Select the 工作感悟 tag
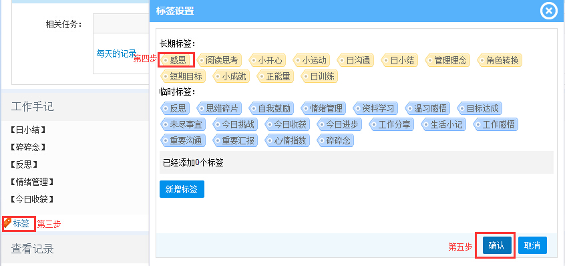Image resolution: width=565 pixels, height=266 pixels. tap(496, 124)
